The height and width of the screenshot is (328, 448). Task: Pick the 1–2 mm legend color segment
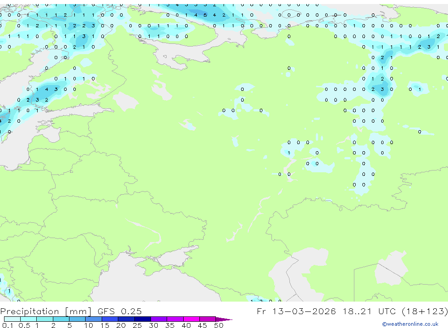45,319
